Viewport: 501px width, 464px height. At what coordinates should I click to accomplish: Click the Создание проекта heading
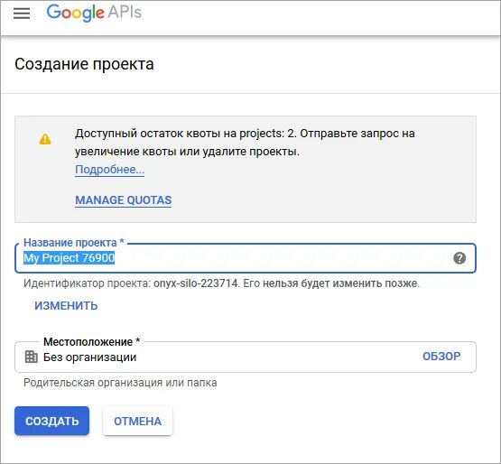click(84, 64)
